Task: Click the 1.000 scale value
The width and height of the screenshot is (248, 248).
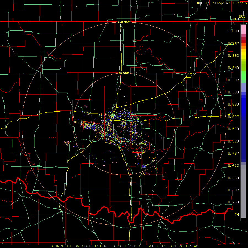Action: click(233, 31)
